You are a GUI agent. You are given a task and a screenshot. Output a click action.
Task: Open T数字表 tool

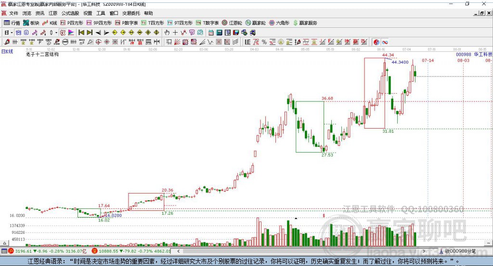[x=207, y=23]
